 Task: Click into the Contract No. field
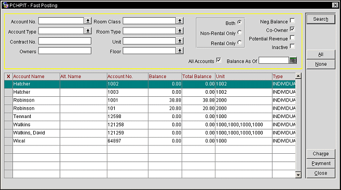click(65, 41)
